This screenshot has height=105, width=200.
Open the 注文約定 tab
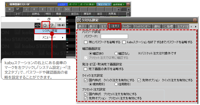tap(182, 26)
